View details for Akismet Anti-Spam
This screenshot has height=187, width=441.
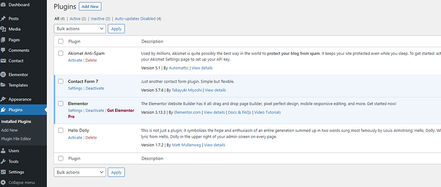(202, 68)
